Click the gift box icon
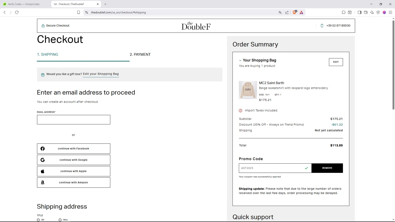This screenshot has width=395, height=222. [x=43, y=75]
